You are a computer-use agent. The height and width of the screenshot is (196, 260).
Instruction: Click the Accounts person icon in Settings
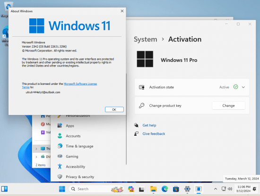[60, 136]
